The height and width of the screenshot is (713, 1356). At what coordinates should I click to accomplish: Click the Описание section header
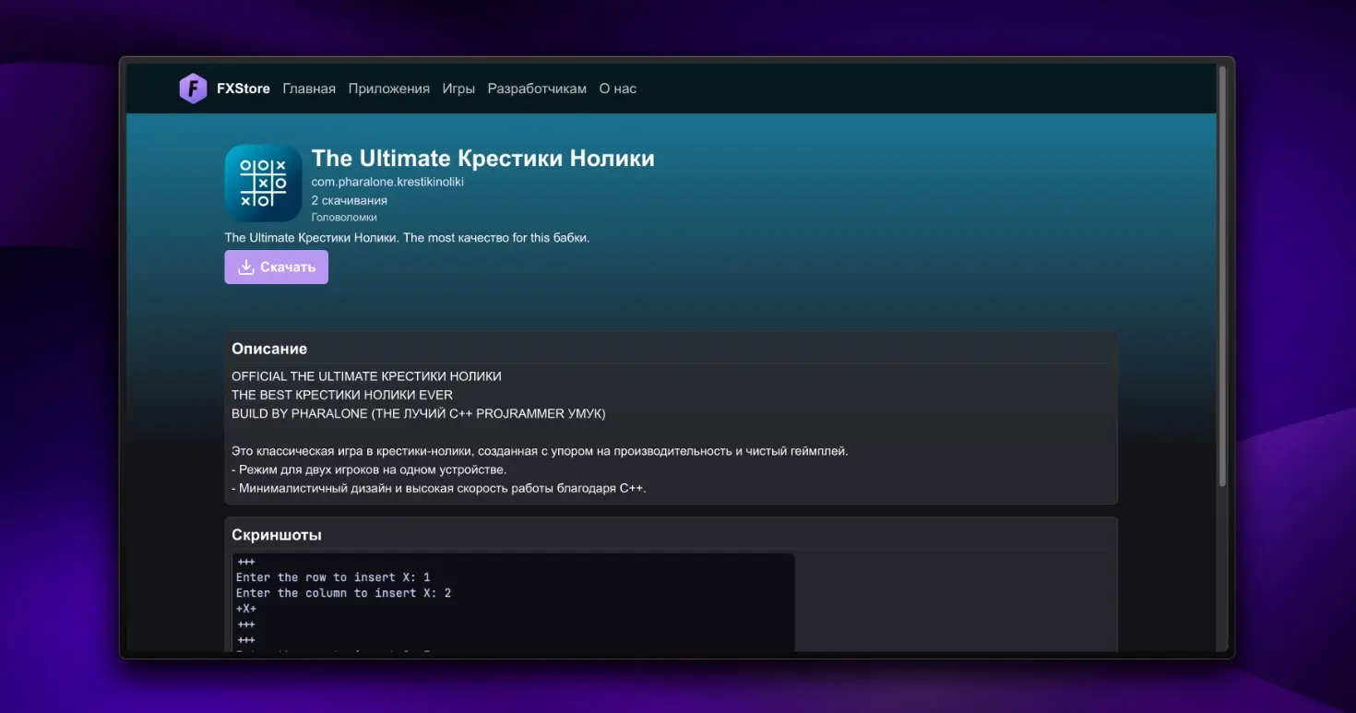coord(268,349)
